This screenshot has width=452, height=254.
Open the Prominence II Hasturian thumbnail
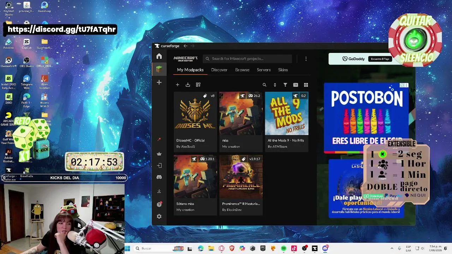(241, 177)
